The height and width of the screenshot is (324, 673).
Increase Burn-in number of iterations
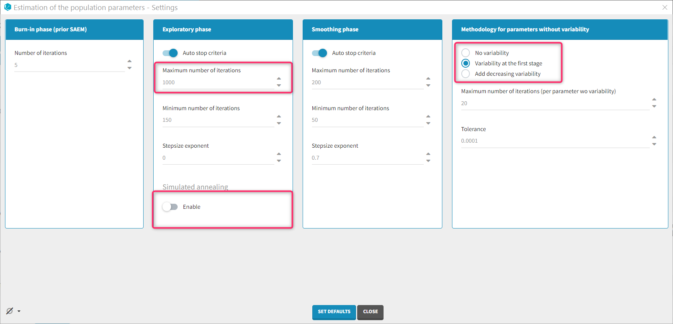pos(130,61)
